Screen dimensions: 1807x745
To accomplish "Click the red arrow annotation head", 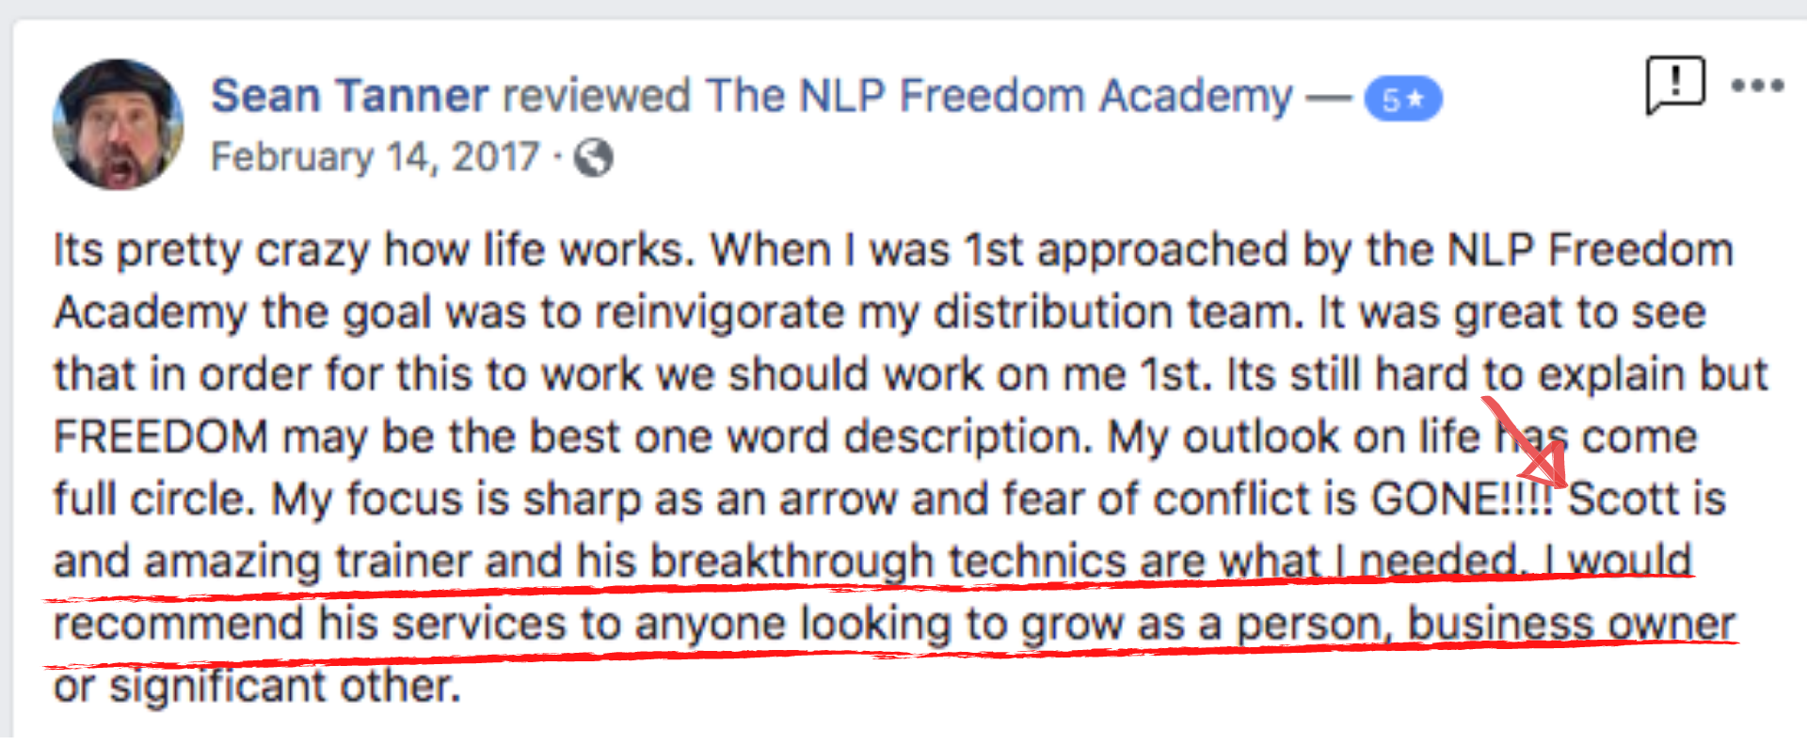I will tap(1543, 468).
